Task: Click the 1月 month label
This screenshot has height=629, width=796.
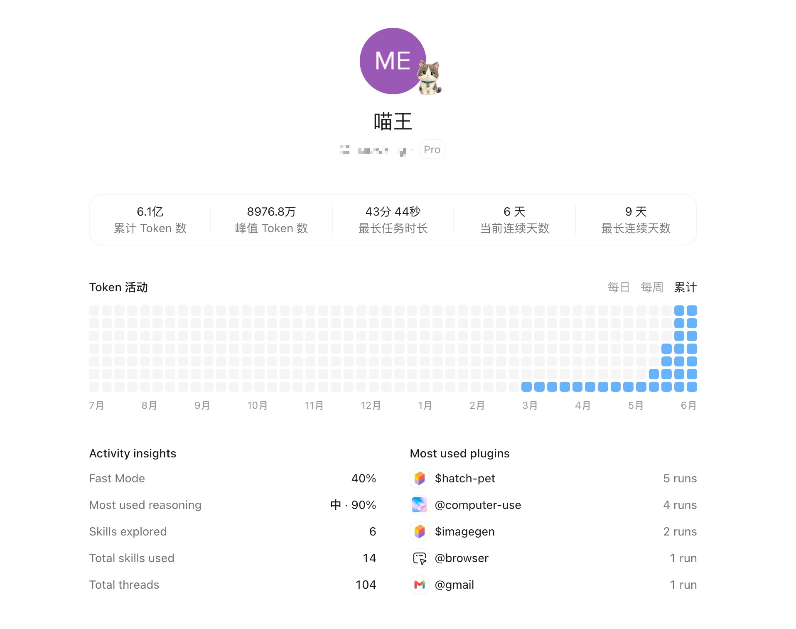Action: 425,405
